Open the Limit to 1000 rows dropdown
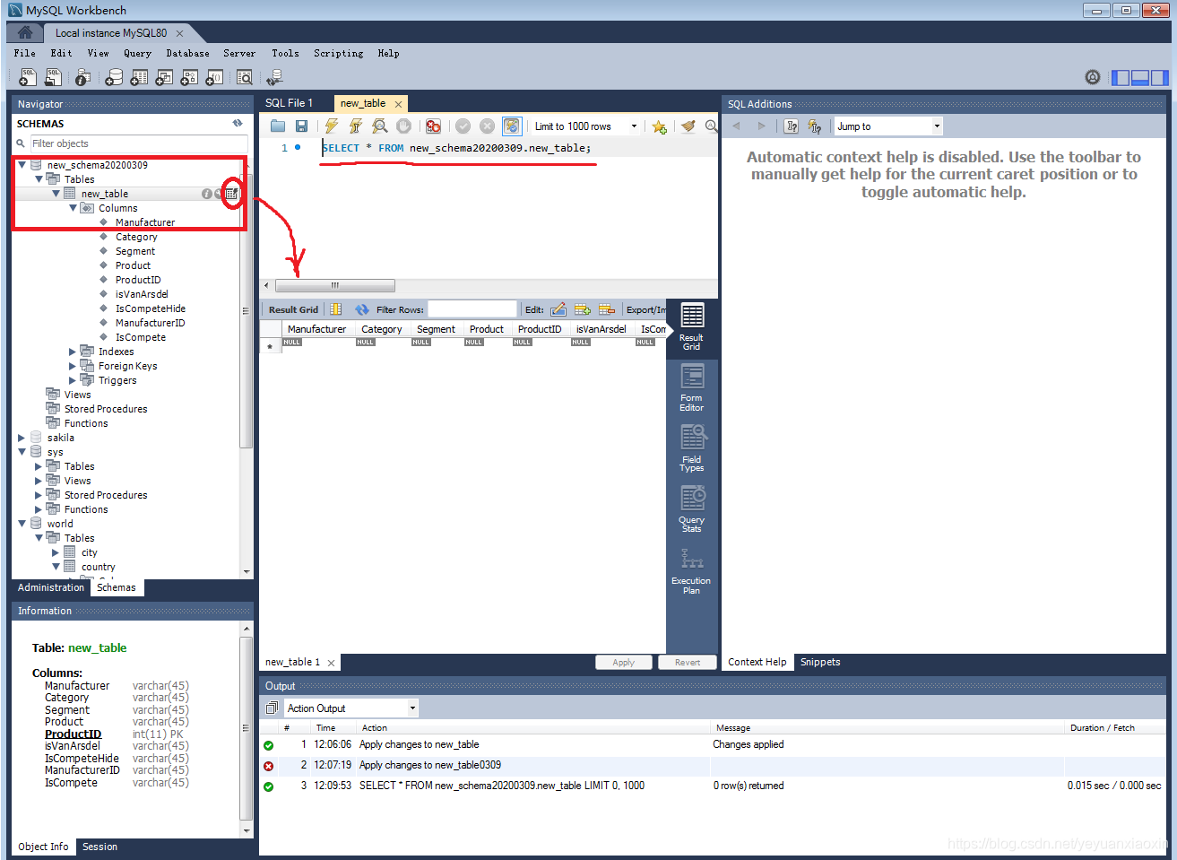Viewport: 1177px width, 860px height. [x=634, y=126]
